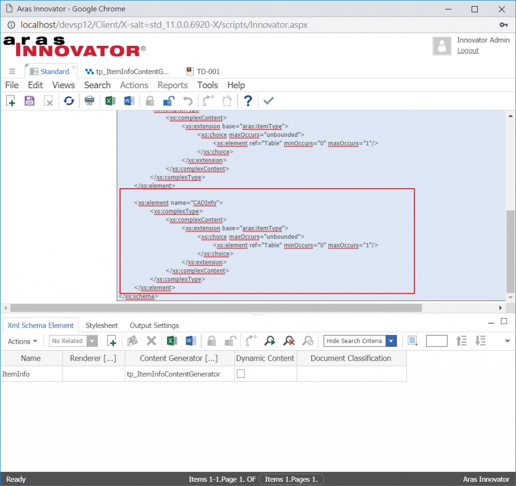516x486 pixels.
Task: Click the Undo arrow icon
Action: click(x=188, y=101)
